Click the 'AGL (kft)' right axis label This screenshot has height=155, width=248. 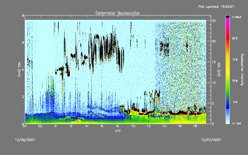(x=219, y=69)
